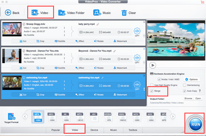Clear the file list with trash icon
206x136 pixels.
click(x=129, y=13)
